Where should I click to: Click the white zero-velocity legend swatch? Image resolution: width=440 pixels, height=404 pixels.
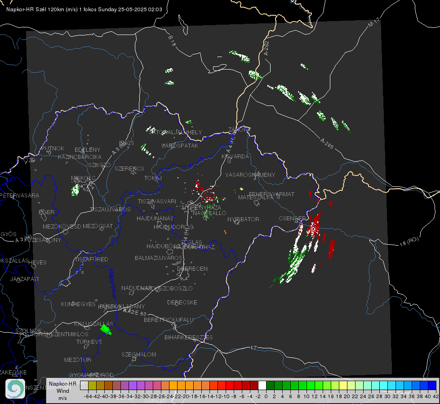pyautogui.click(x=262, y=386)
